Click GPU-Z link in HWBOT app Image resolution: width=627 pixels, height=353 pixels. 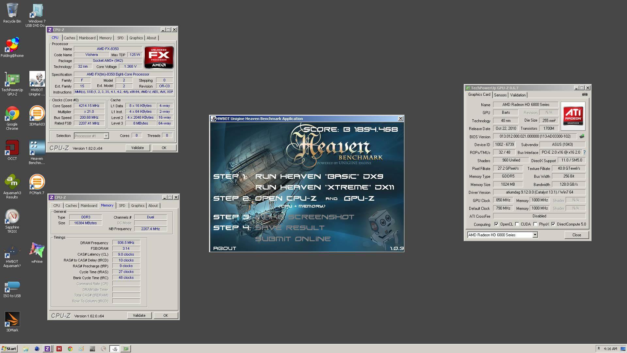[359, 198]
